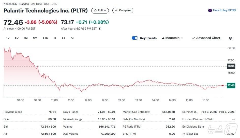Screen dimensions: 240x138
Task: Click the red endpoint dot on the chart
Action: pos(223,86)
